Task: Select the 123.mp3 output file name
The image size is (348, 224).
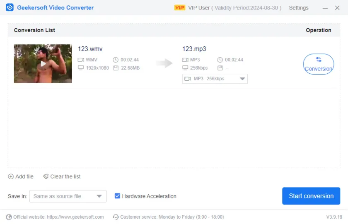Action: point(194,49)
